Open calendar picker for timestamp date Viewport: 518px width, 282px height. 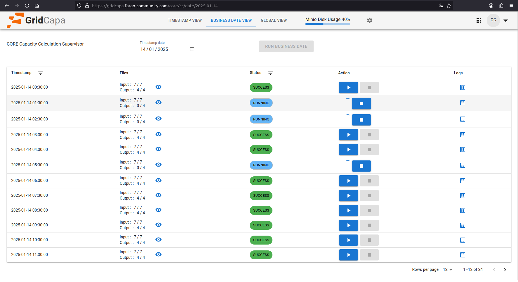click(192, 49)
